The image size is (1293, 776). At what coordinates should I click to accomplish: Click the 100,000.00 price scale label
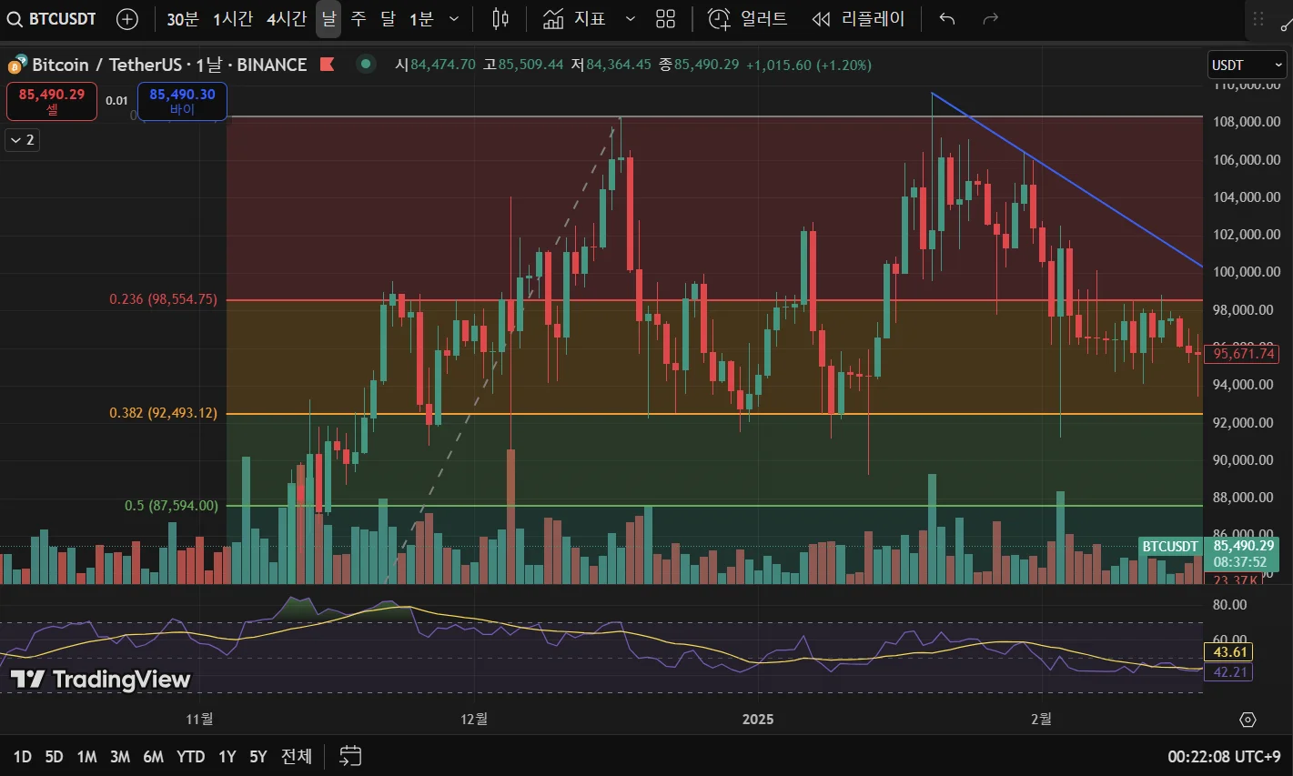coord(1247,272)
